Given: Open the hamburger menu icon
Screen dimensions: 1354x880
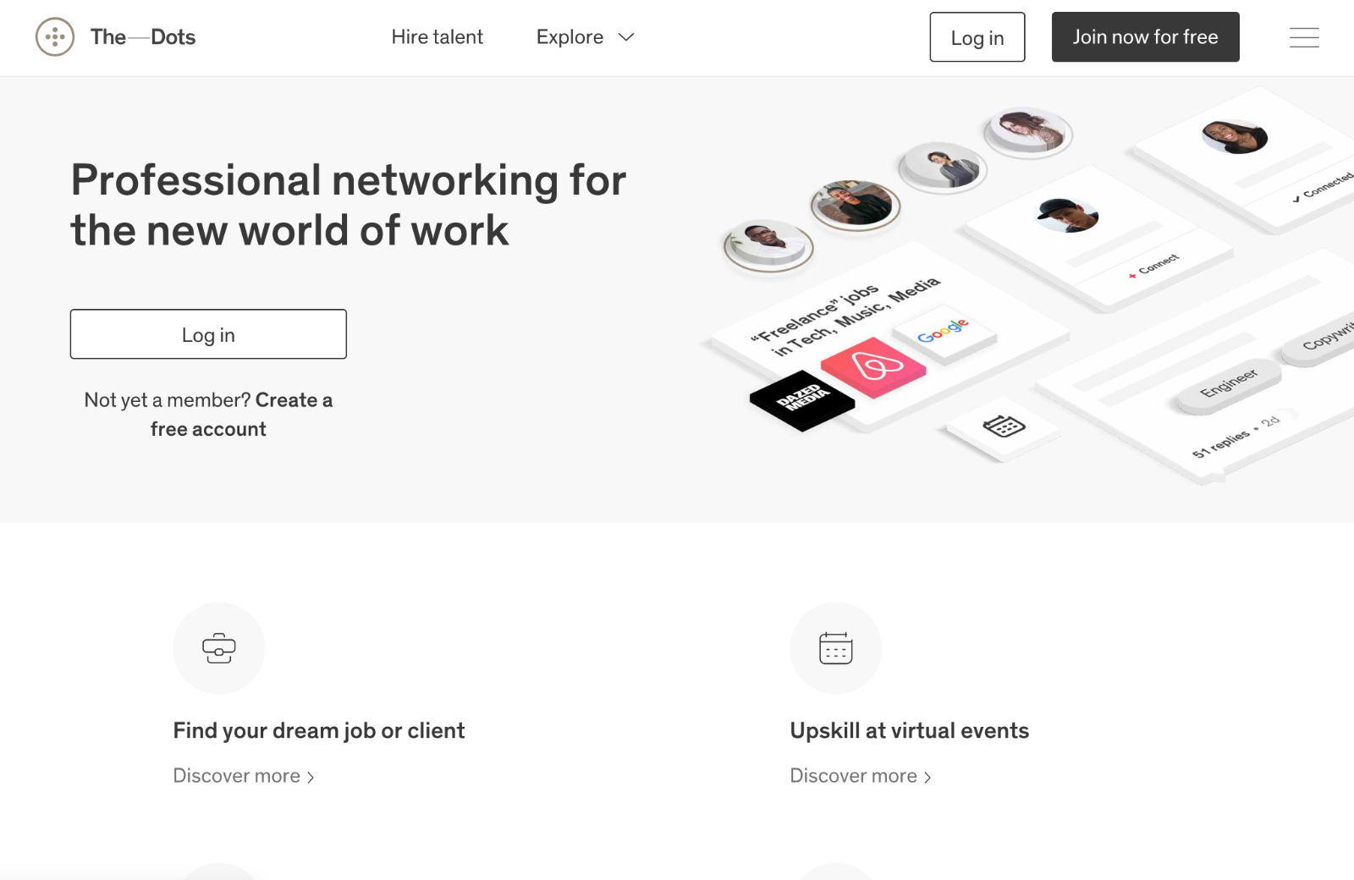Looking at the screenshot, I should click(1304, 37).
